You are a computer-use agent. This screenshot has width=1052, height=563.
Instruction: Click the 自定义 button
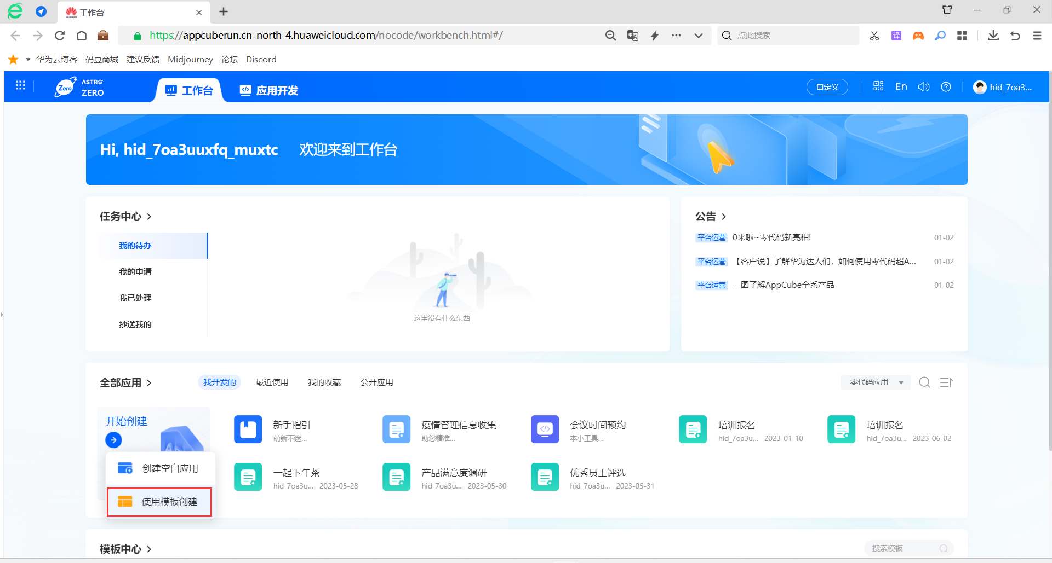pyautogui.click(x=827, y=87)
